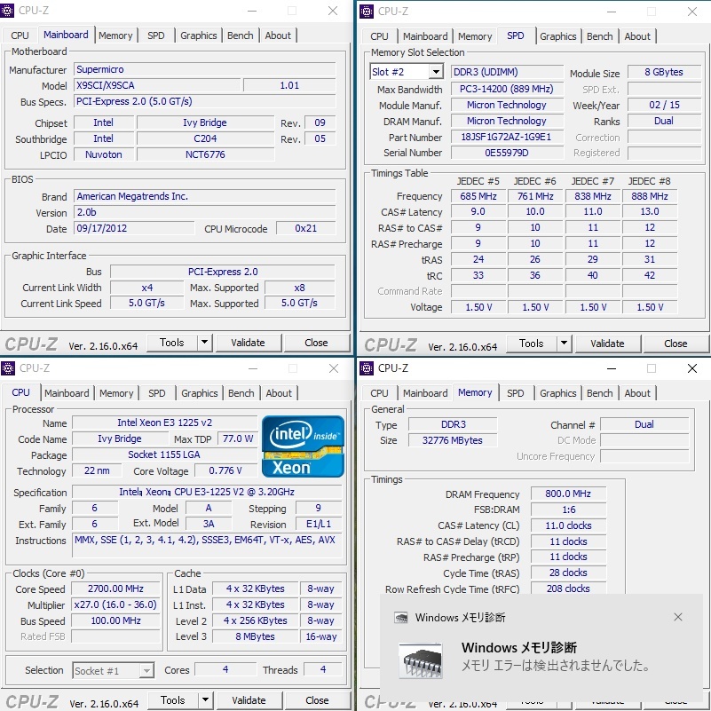
Task: Click Tools button in SPD window
Action: click(x=531, y=344)
